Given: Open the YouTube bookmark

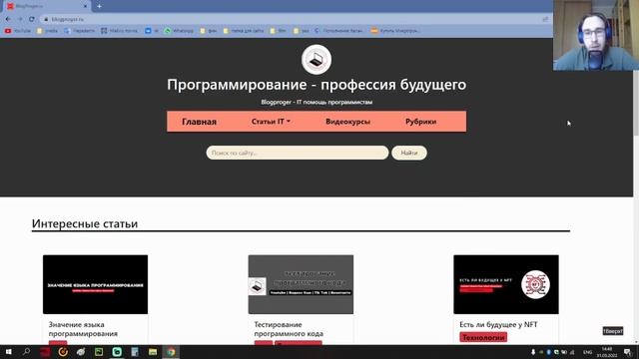Looking at the screenshot, I should click(x=18, y=31).
